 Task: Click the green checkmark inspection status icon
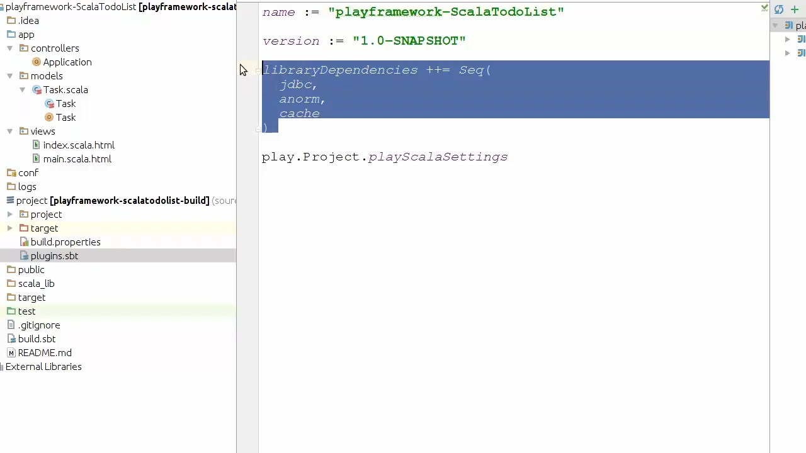[764, 8]
